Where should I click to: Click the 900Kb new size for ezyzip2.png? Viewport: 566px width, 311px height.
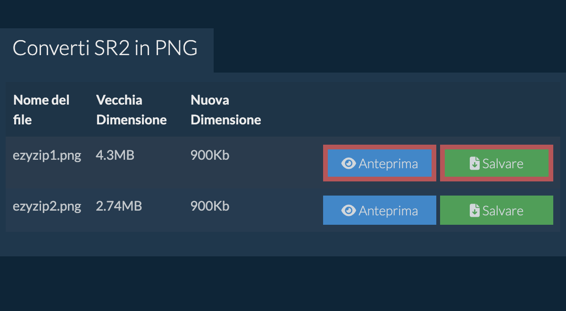click(210, 206)
